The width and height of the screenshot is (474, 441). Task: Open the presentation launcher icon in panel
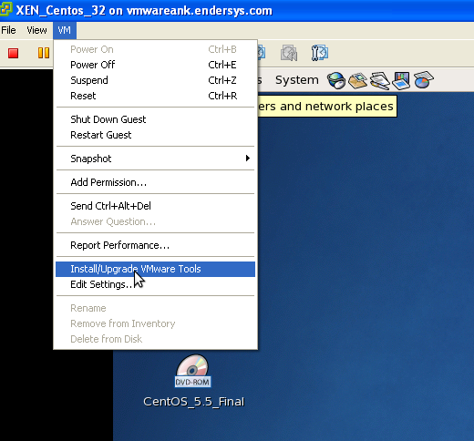(x=401, y=80)
